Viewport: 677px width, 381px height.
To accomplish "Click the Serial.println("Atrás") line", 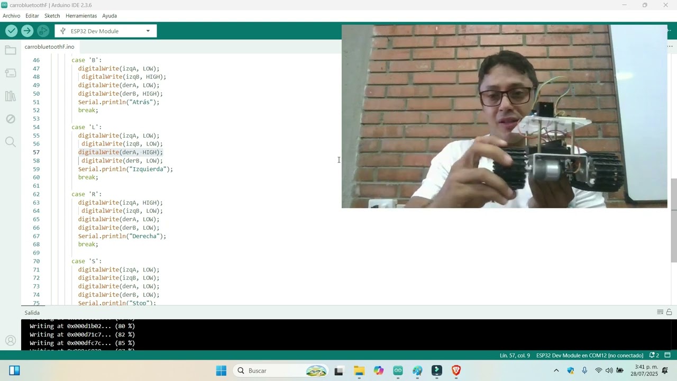I will (118, 102).
